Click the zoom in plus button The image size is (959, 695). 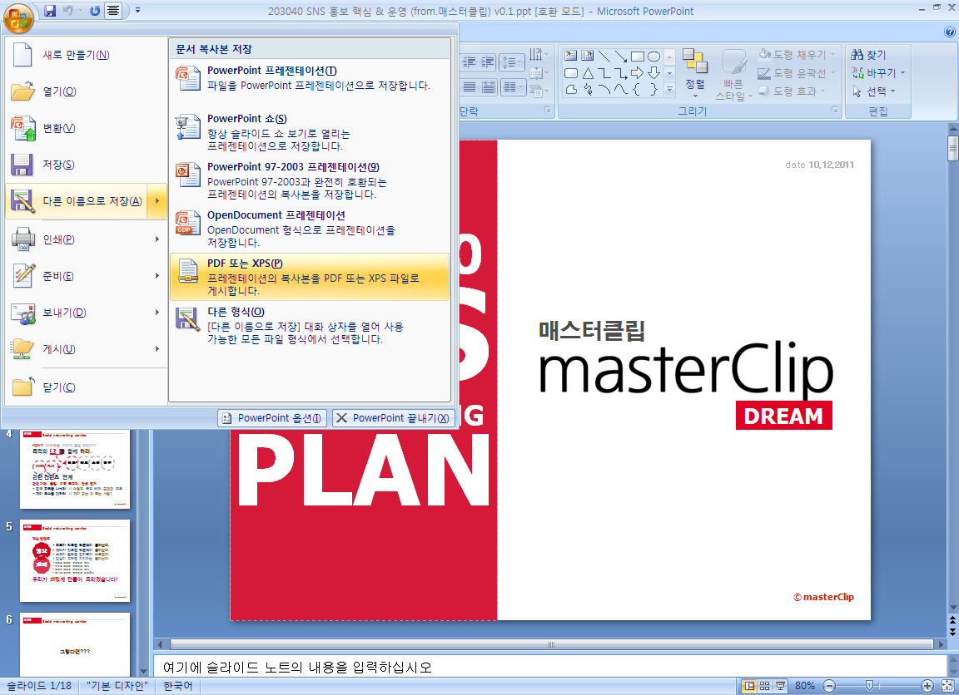pyautogui.click(x=927, y=686)
